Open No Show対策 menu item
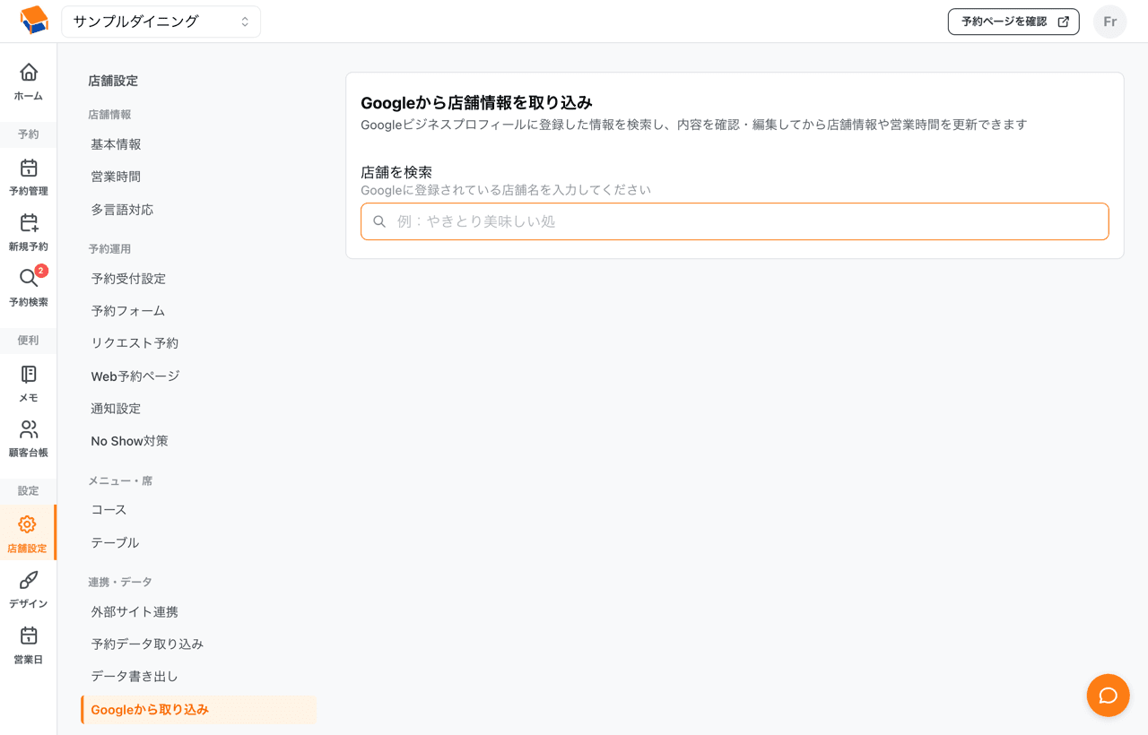The image size is (1148, 735). (129, 441)
